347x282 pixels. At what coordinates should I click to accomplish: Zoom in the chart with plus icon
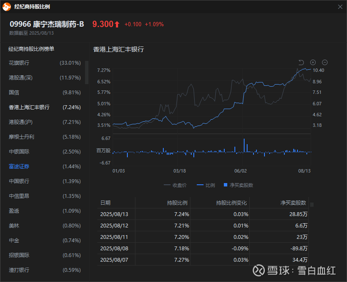coord(313,63)
